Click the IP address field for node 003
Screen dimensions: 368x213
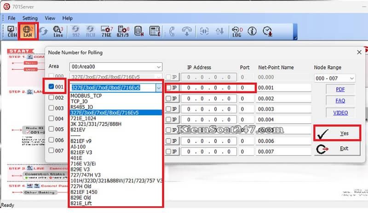click(x=209, y=109)
